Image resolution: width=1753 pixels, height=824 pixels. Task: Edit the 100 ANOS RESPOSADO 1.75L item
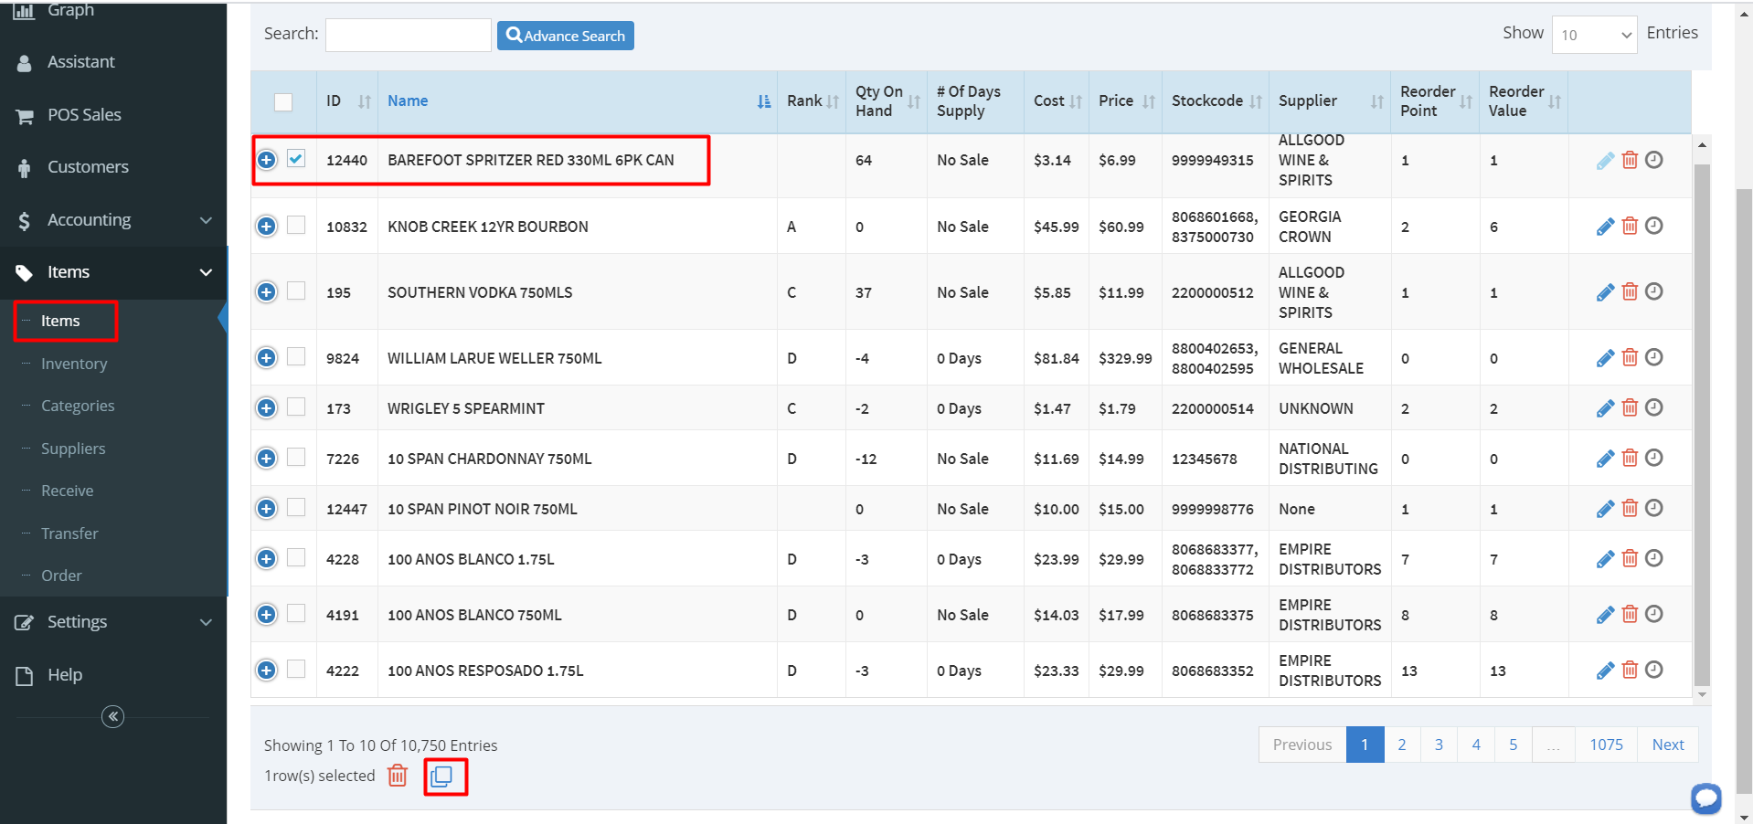click(x=1604, y=671)
